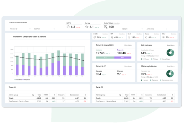Viewport: 184px width, 123px height.
Task: Click search icon in Table 01 header
Action: pos(33,95)
